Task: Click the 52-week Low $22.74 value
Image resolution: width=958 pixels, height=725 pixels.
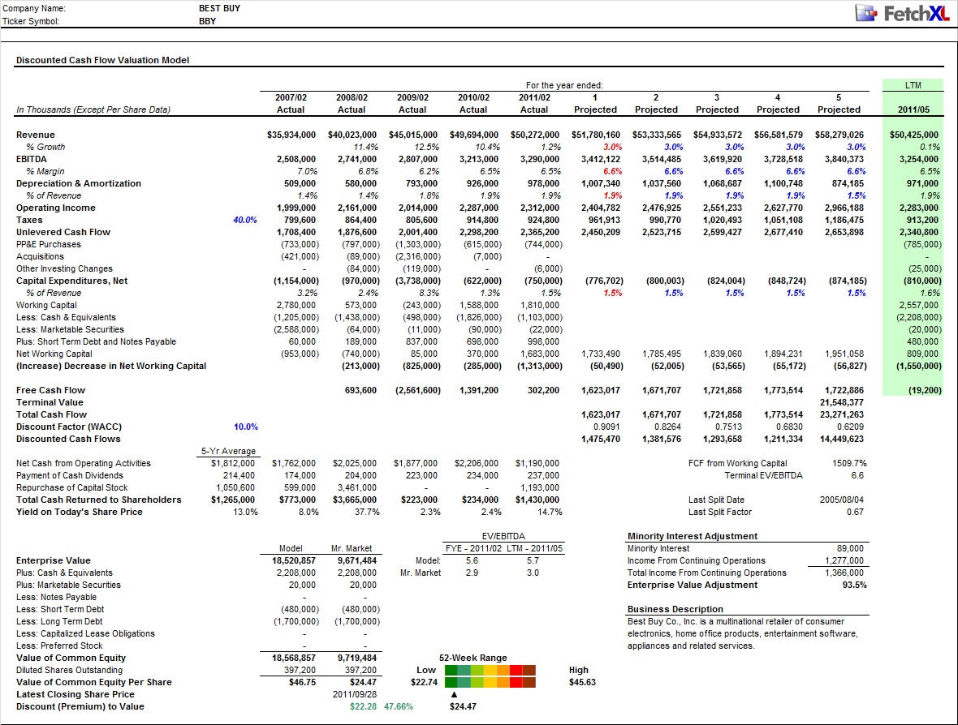Action: [x=424, y=682]
